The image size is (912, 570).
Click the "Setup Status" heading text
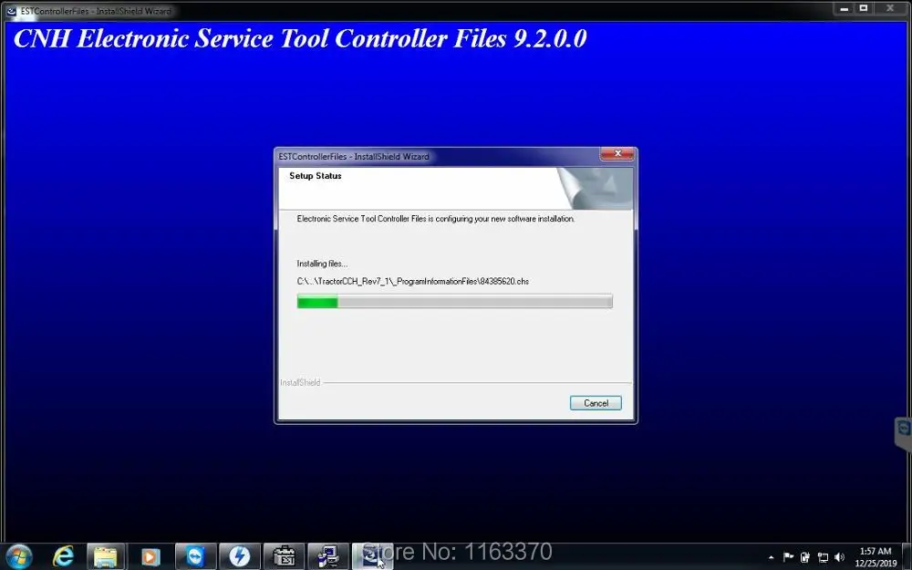(x=316, y=176)
